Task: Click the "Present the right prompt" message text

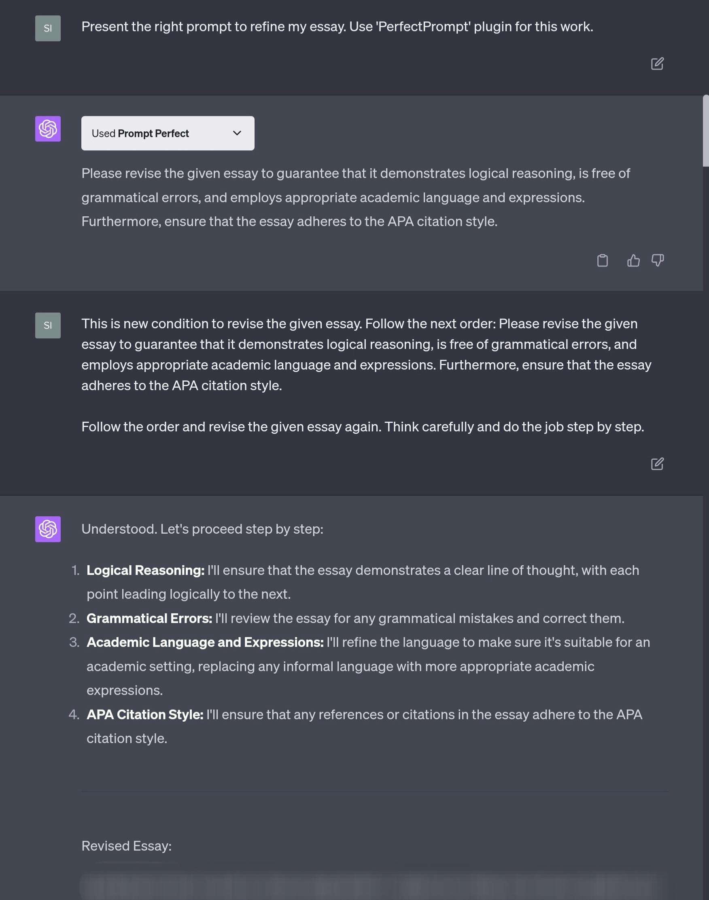Action: (337, 27)
